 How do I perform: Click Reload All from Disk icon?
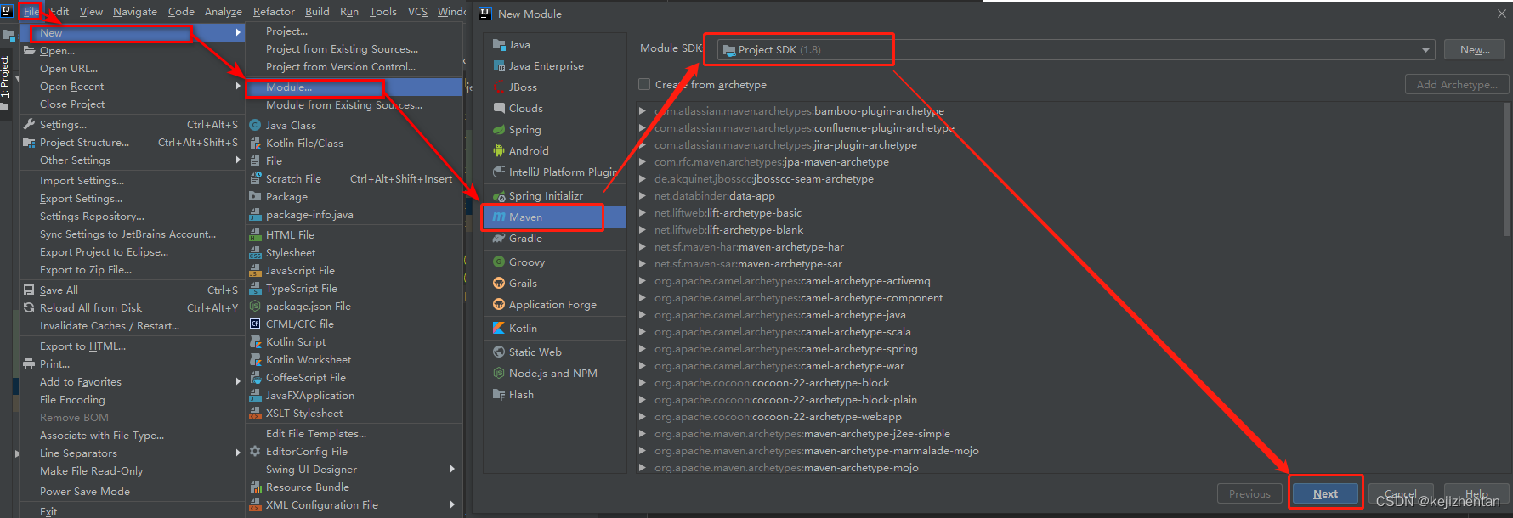tap(29, 308)
